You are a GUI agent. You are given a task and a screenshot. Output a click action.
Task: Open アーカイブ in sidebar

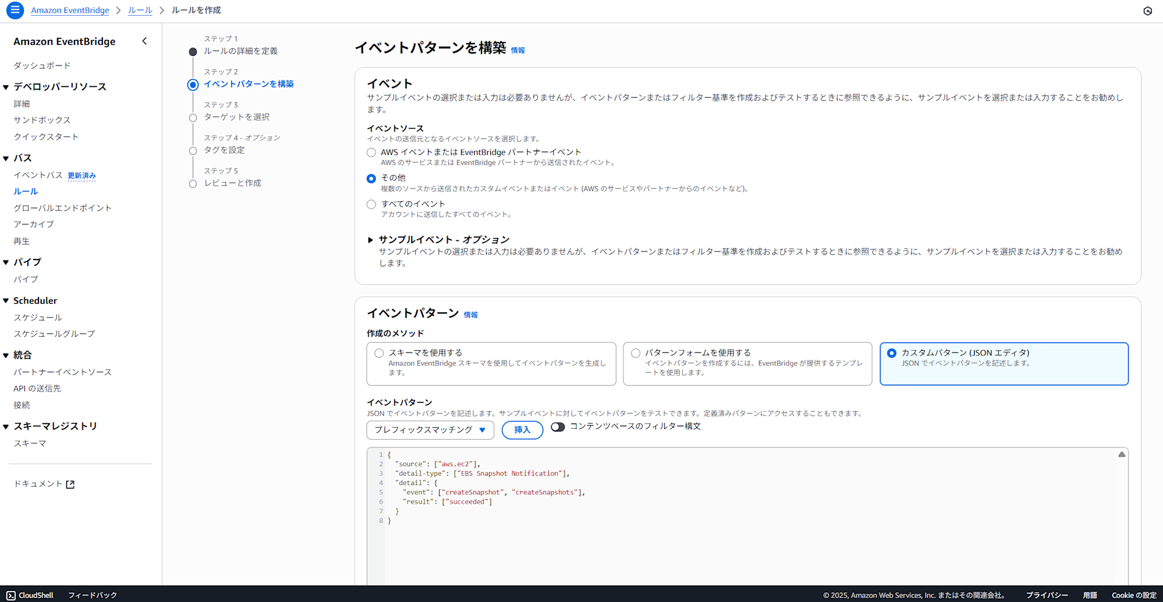pos(34,225)
